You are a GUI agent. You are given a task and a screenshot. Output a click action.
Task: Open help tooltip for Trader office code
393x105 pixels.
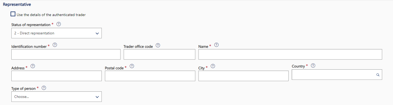(x=158, y=45)
